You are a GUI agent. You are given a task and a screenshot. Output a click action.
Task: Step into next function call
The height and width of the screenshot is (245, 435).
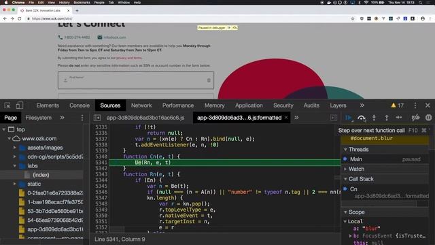pos(374,118)
